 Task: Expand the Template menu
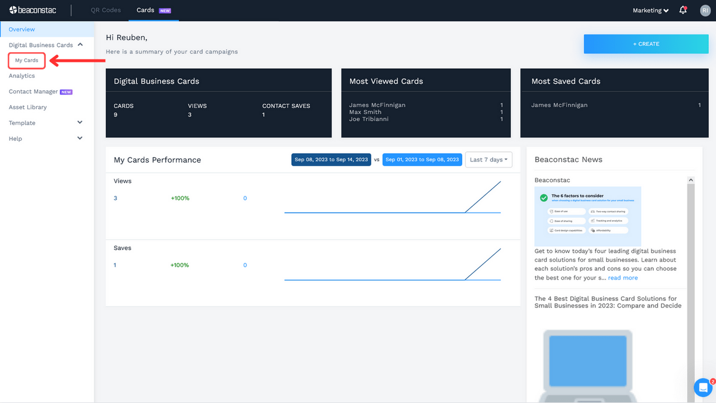point(80,123)
